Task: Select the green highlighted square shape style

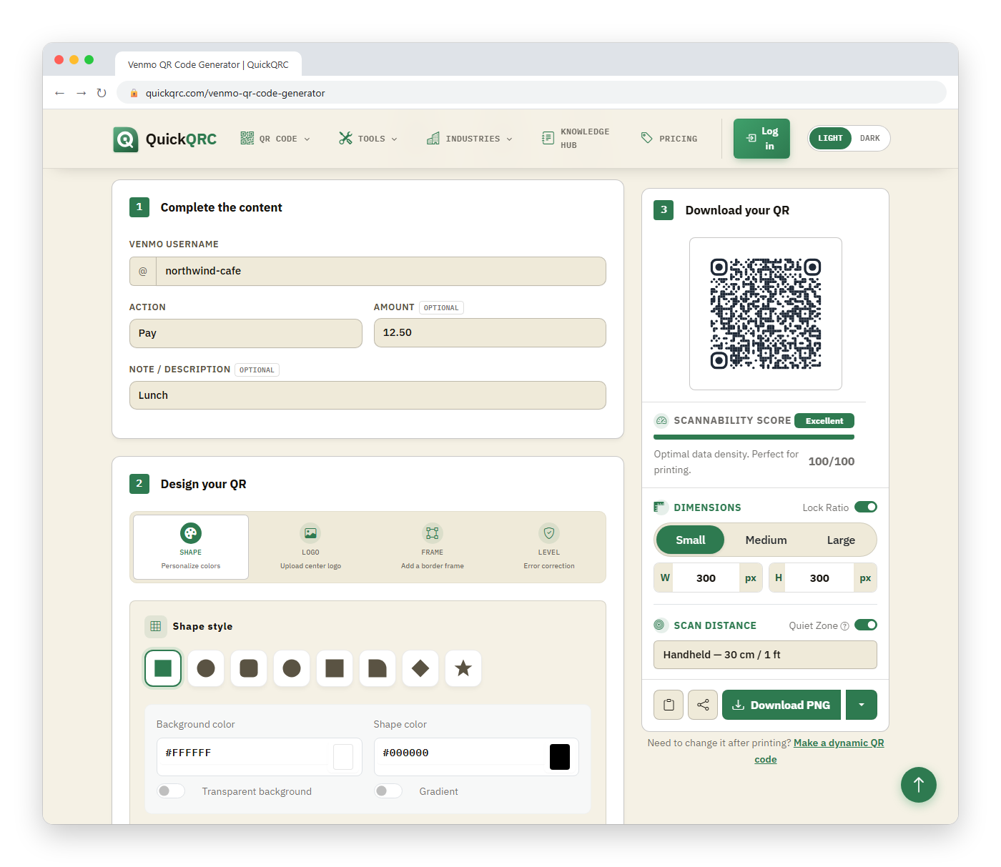Action: click(163, 668)
